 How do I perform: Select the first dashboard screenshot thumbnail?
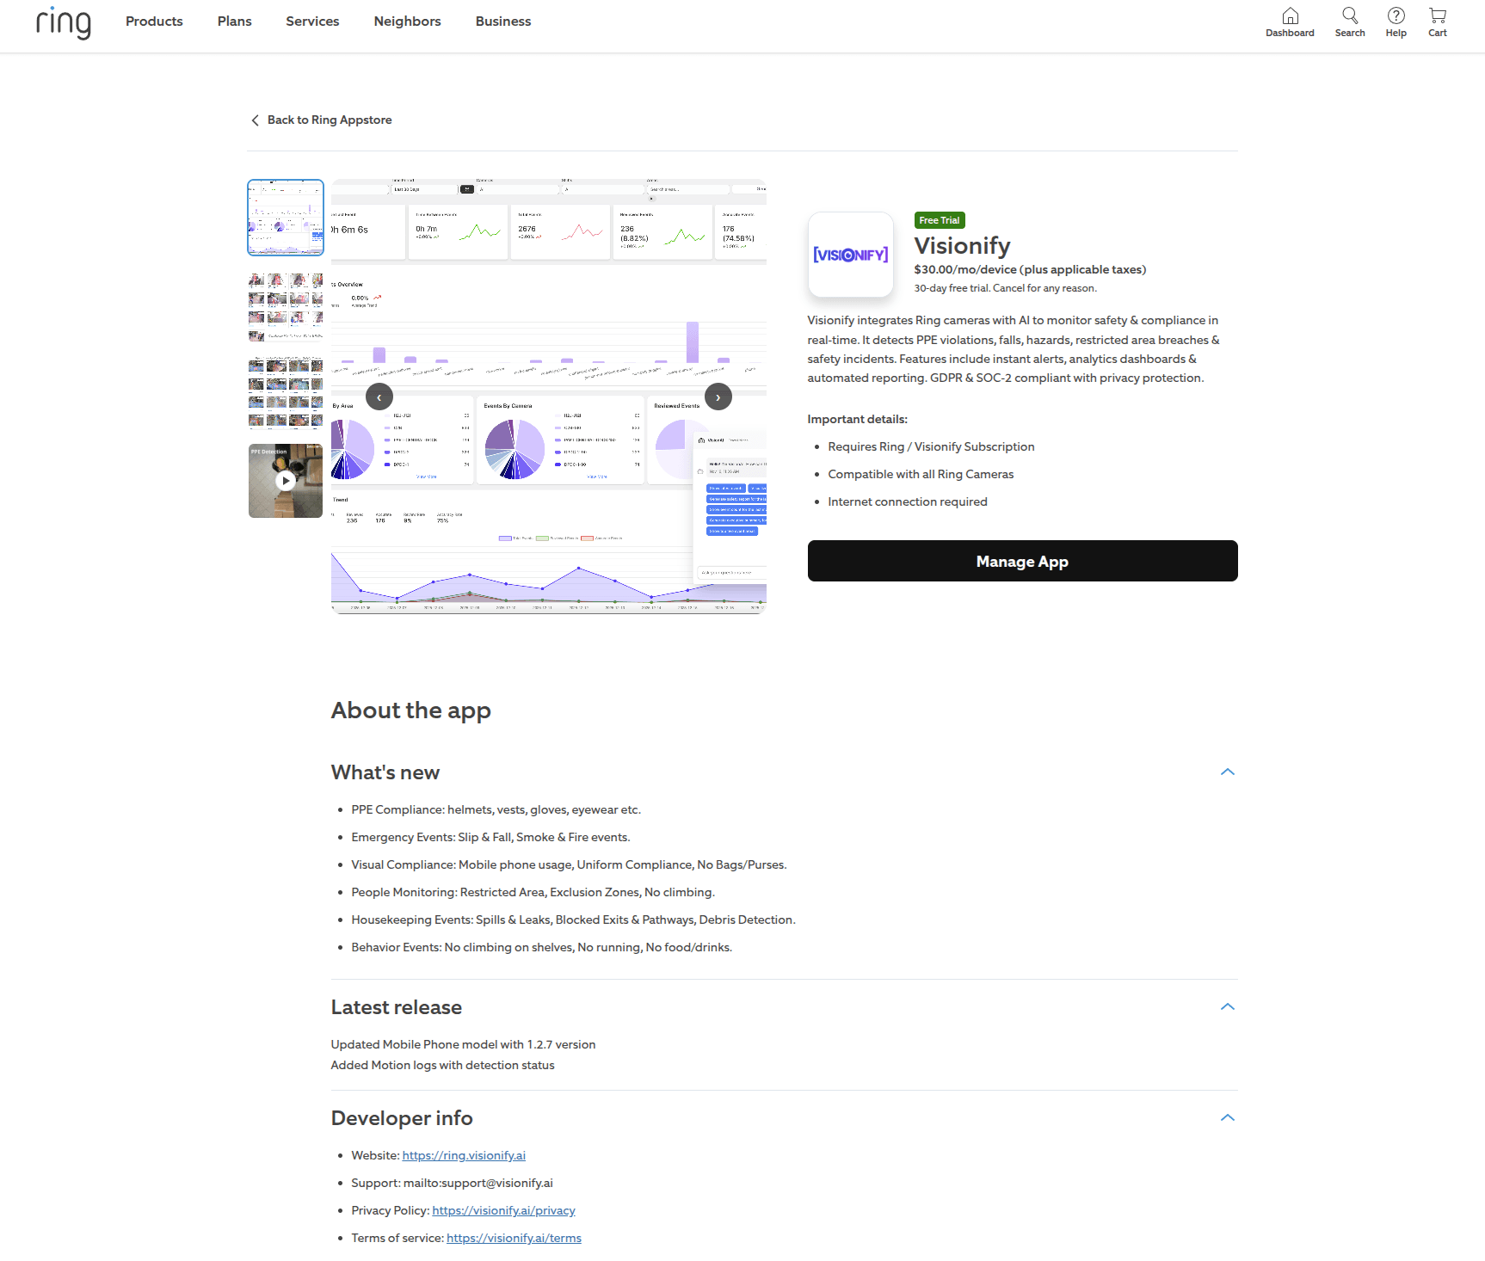click(285, 218)
